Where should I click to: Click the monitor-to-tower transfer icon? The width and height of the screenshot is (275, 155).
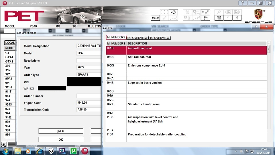point(187,18)
